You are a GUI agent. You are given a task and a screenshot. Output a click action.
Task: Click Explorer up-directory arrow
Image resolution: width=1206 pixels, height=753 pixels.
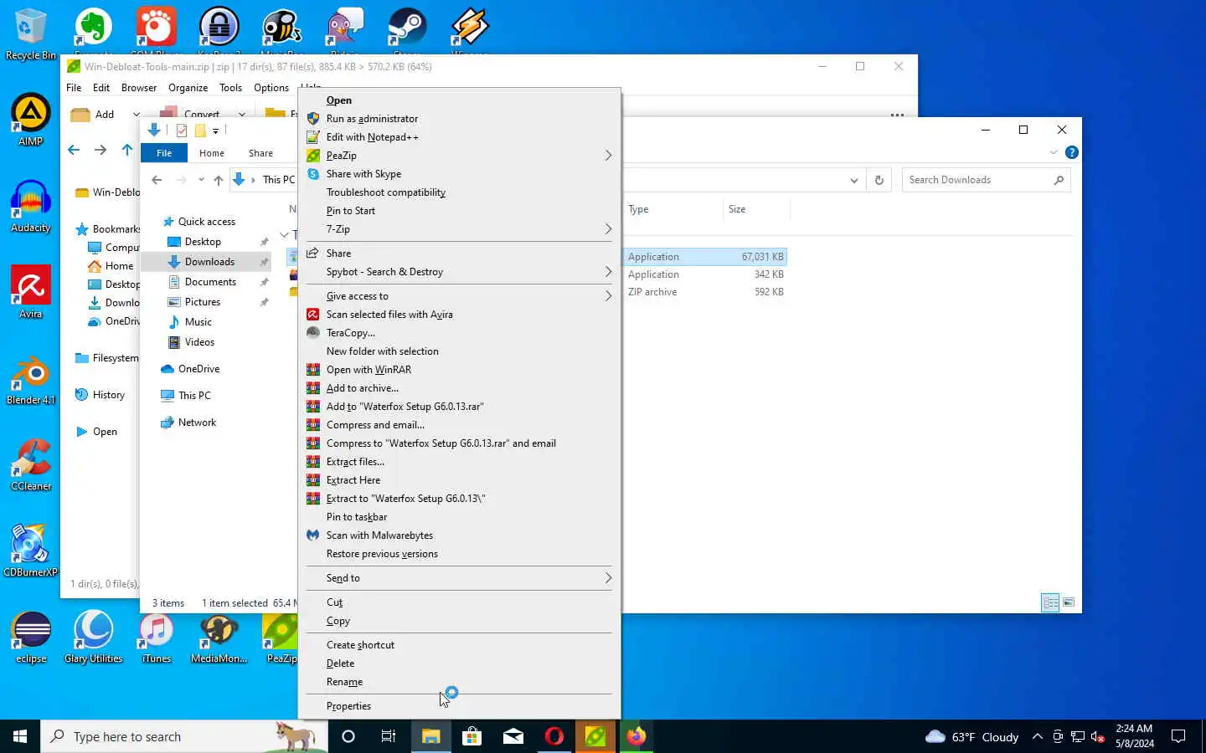(x=218, y=180)
